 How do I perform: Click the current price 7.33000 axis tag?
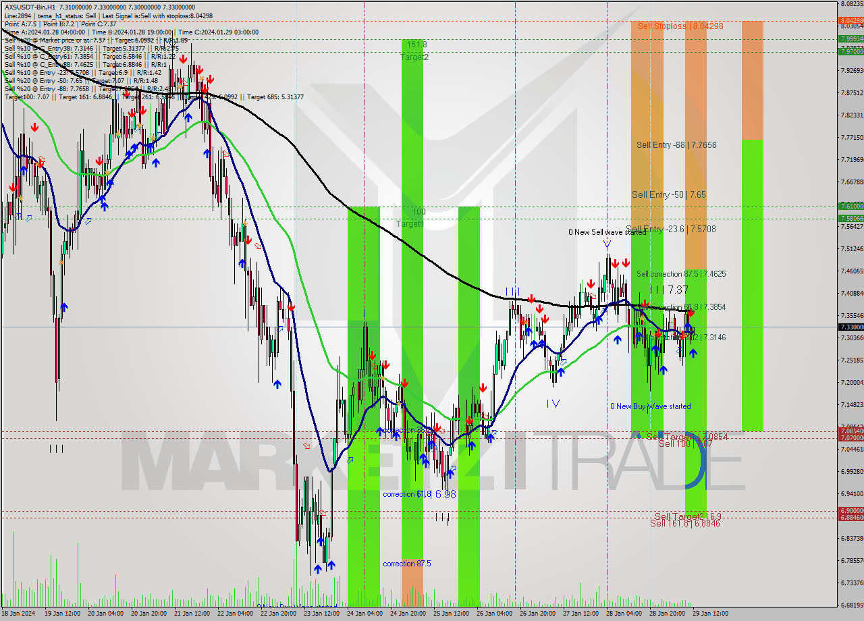click(850, 327)
